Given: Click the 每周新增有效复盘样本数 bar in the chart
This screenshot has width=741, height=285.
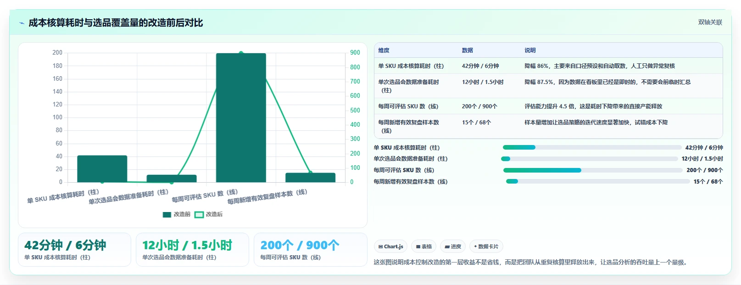Looking at the screenshot, I should click(x=310, y=178).
